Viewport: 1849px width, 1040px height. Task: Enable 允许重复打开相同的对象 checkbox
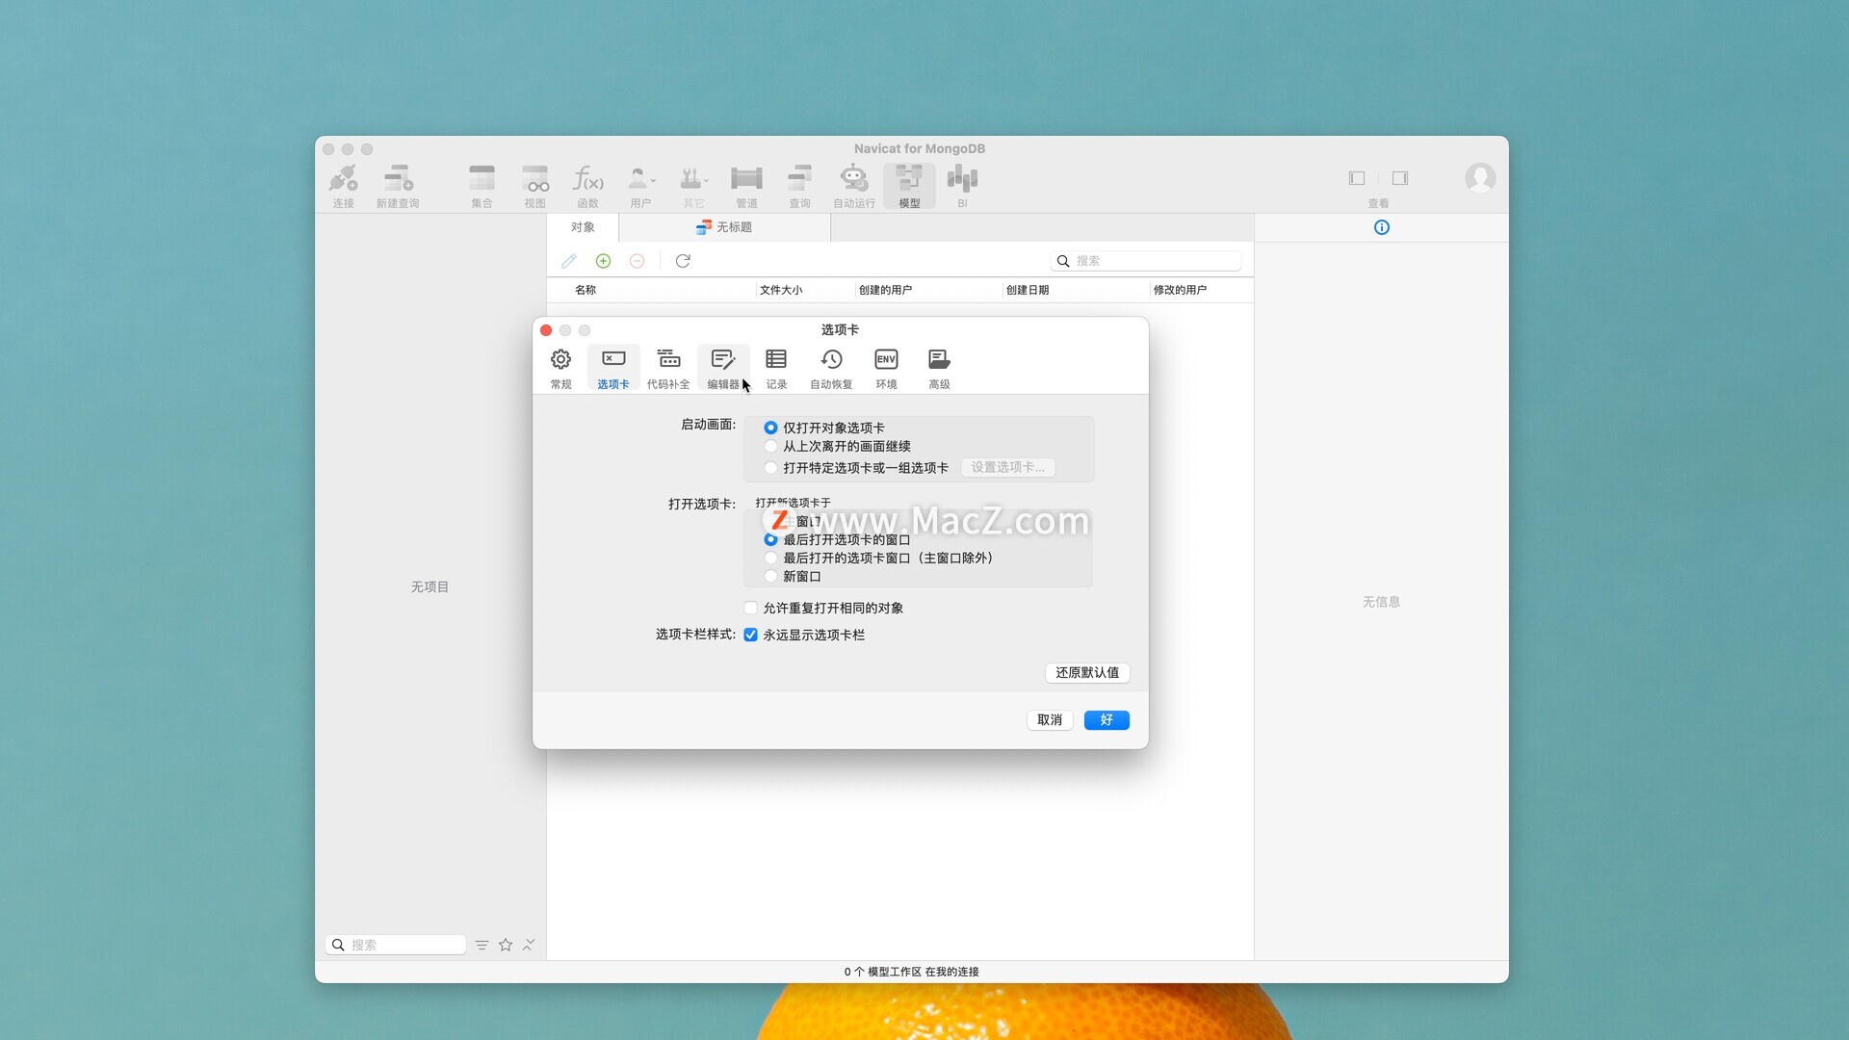coord(751,609)
